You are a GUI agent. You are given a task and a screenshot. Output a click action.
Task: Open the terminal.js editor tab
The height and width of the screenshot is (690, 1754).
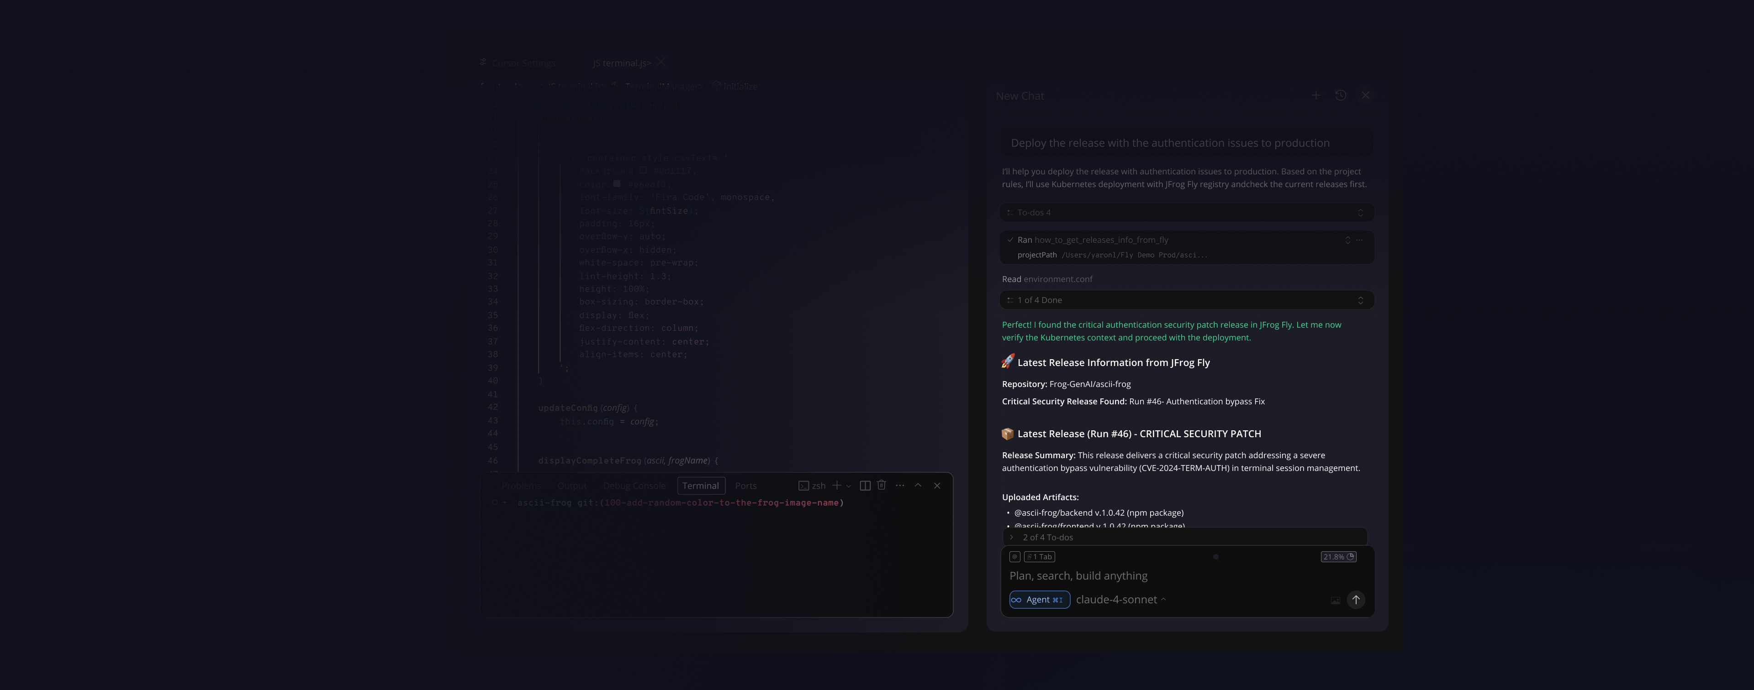click(x=621, y=63)
